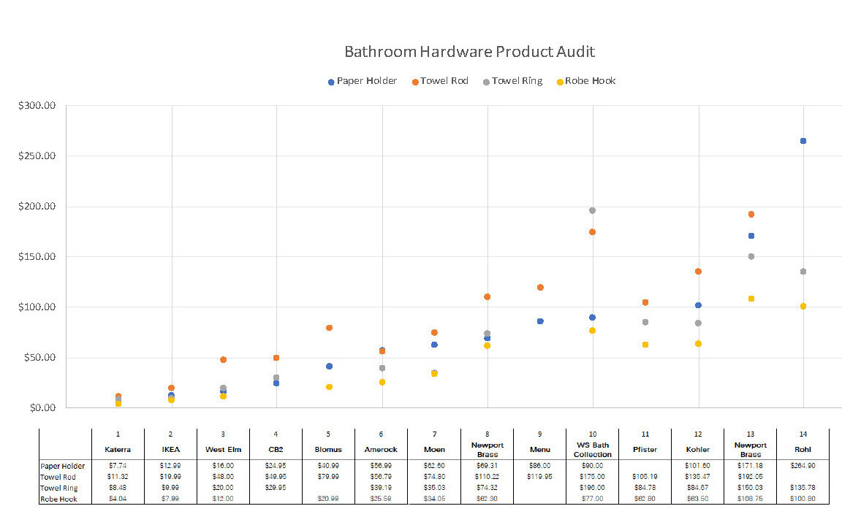842x525 pixels.
Task: Click the $77.00 Robe Hook cell
Action: click(x=592, y=499)
